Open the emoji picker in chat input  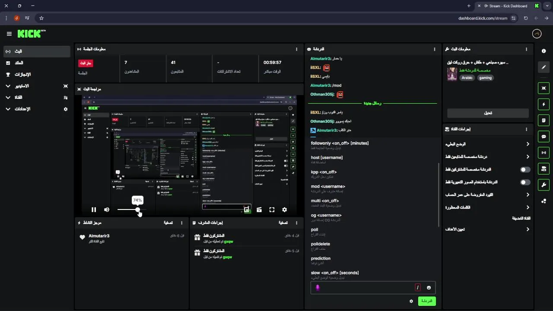pos(429,288)
